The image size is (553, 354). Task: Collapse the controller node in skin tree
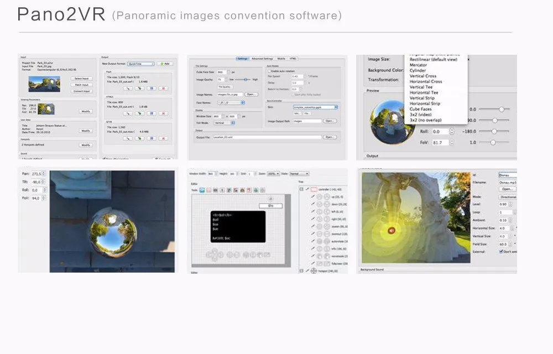pos(301,189)
